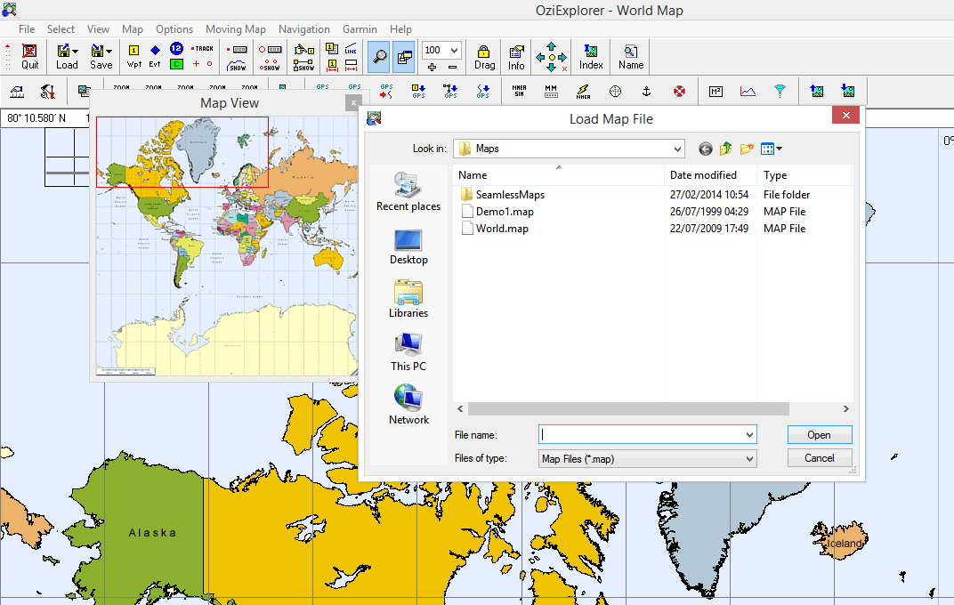Toggle the Drag lock tool

click(x=484, y=57)
